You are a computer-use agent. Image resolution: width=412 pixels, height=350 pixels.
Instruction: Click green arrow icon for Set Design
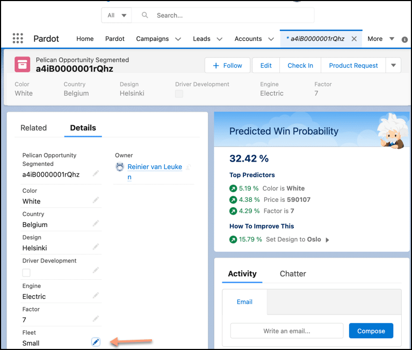click(233, 239)
